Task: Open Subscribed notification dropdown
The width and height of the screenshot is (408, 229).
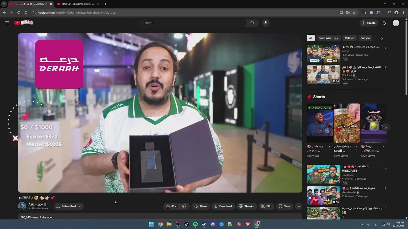Action: [x=69, y=206]
